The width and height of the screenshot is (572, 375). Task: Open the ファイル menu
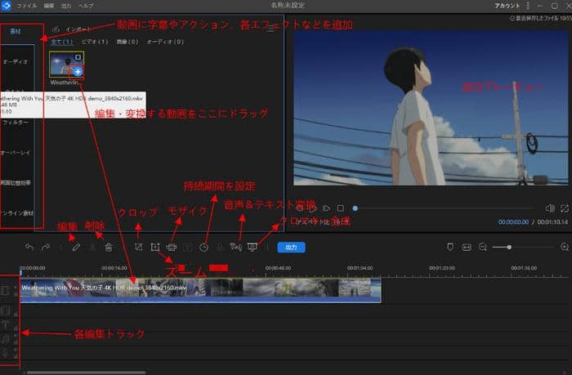click(27, 6)
